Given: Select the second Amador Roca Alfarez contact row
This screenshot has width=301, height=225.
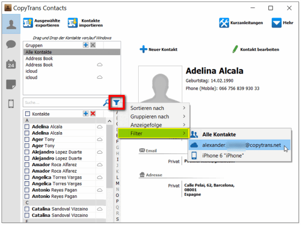Looking at the screenshot, I should point(64,171).
